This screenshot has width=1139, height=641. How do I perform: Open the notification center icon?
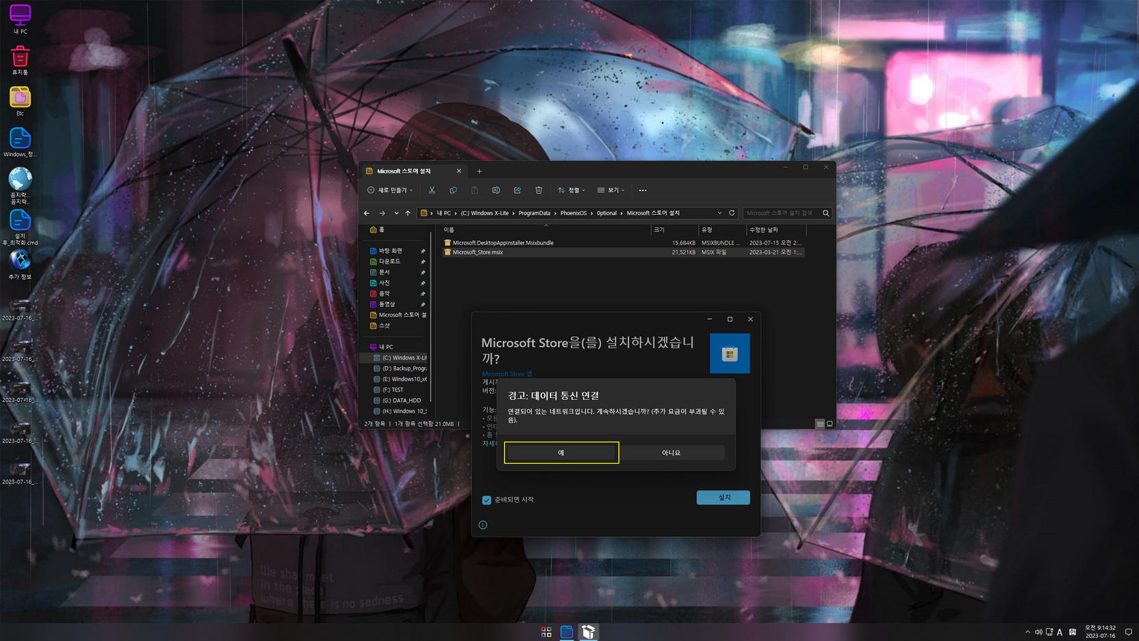click(x=1129, y=632)
